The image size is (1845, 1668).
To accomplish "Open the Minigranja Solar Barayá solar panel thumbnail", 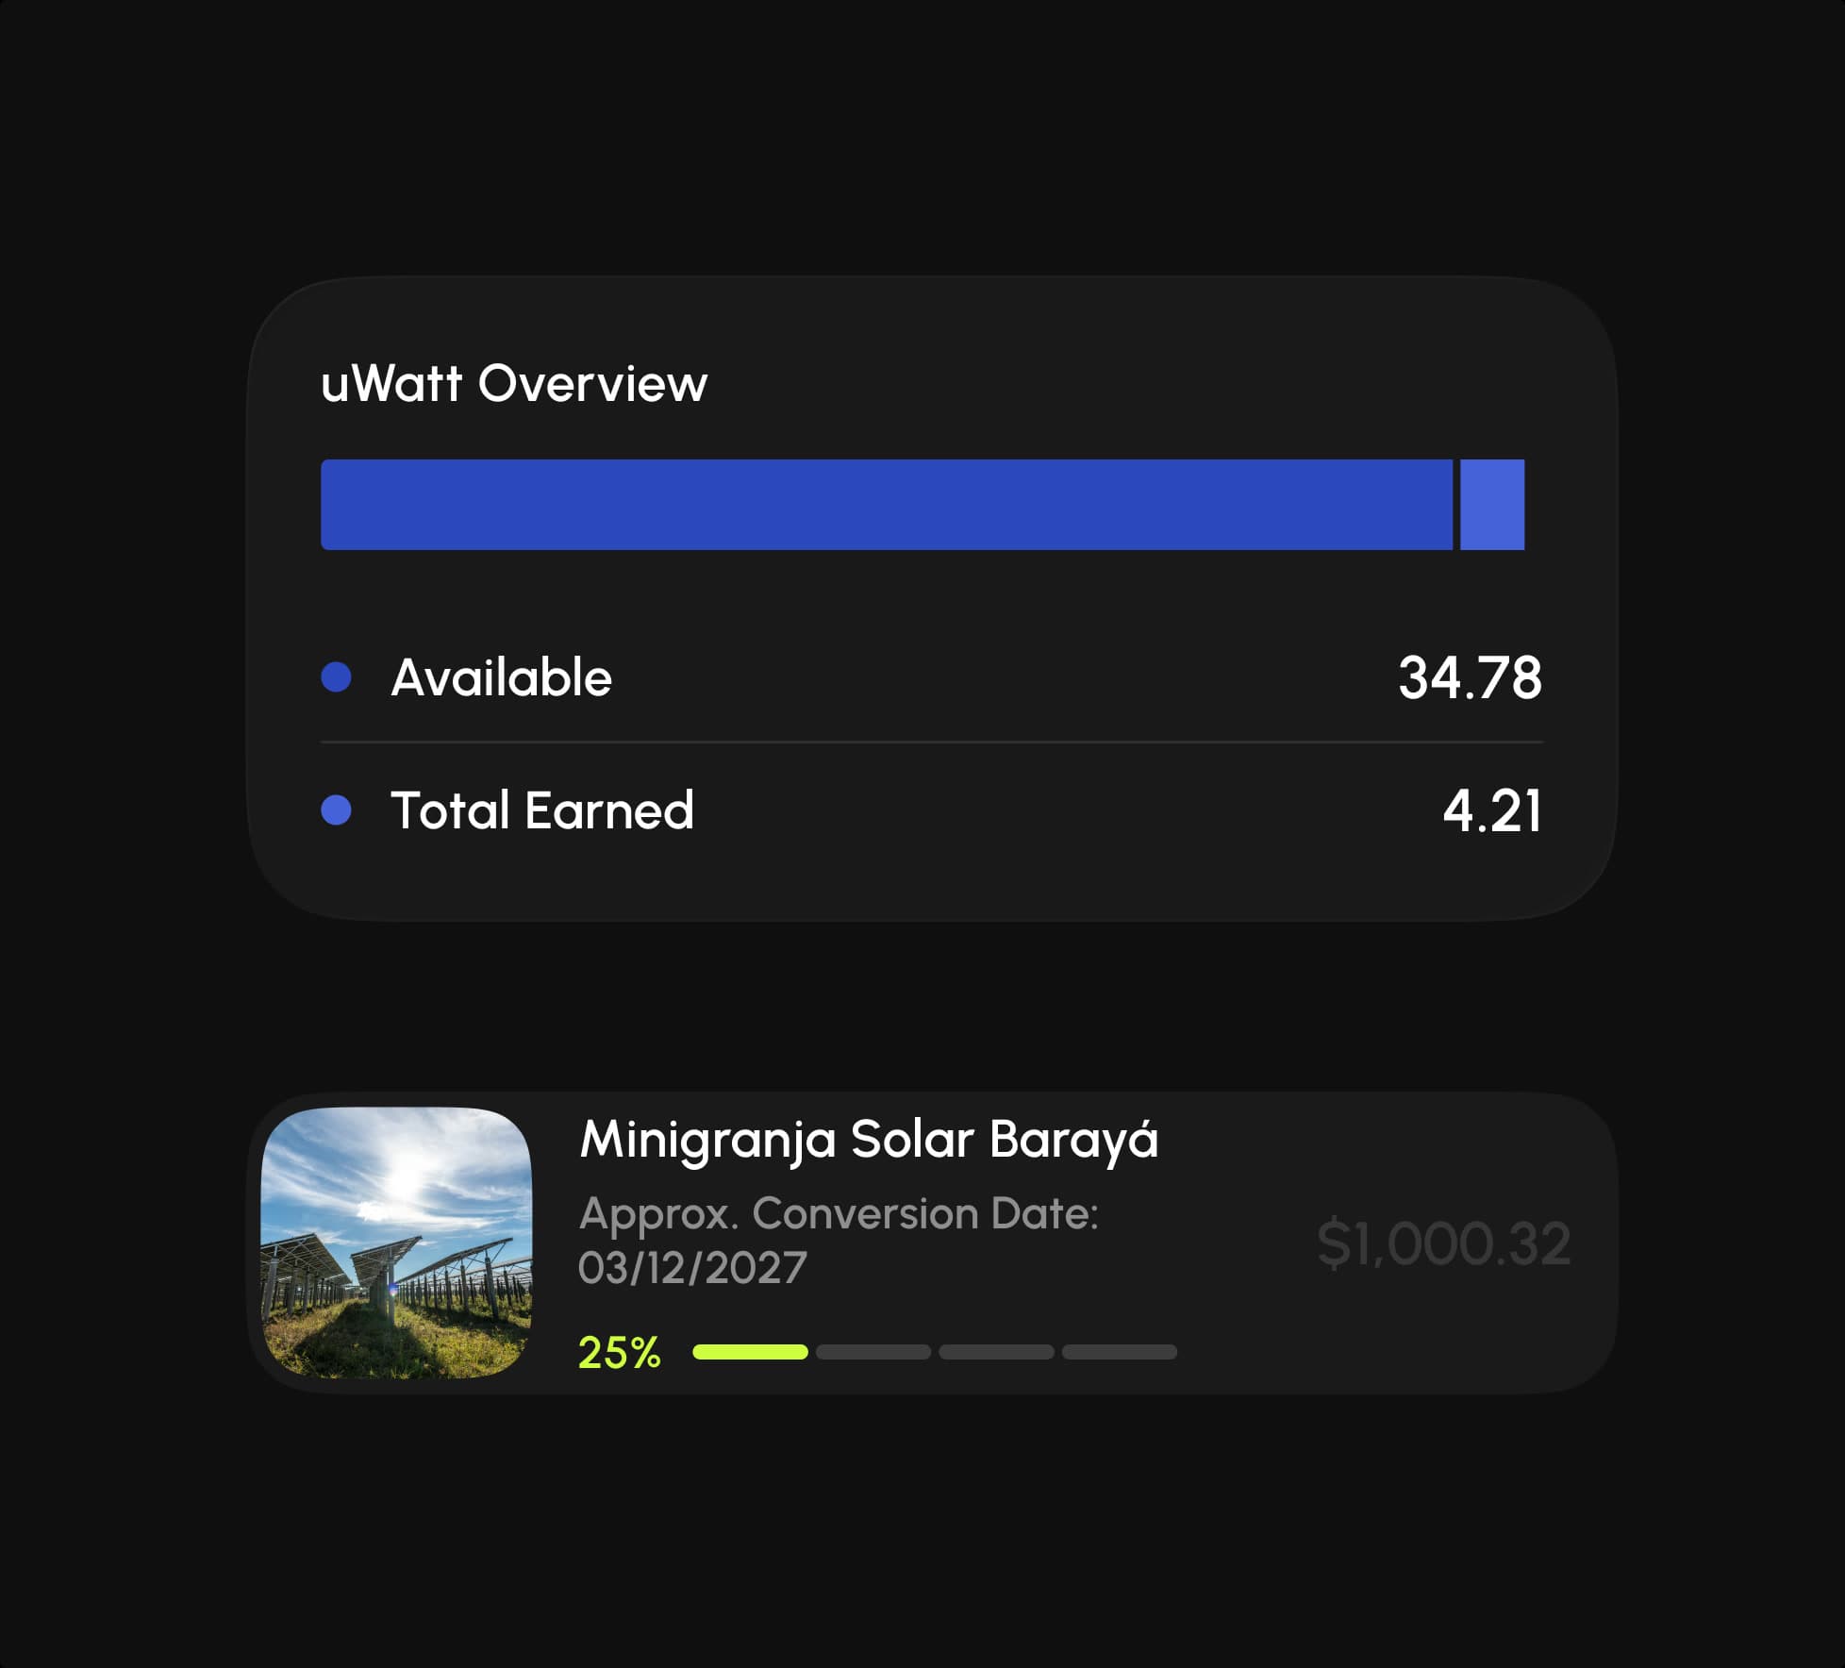I will click(396, 1243).
